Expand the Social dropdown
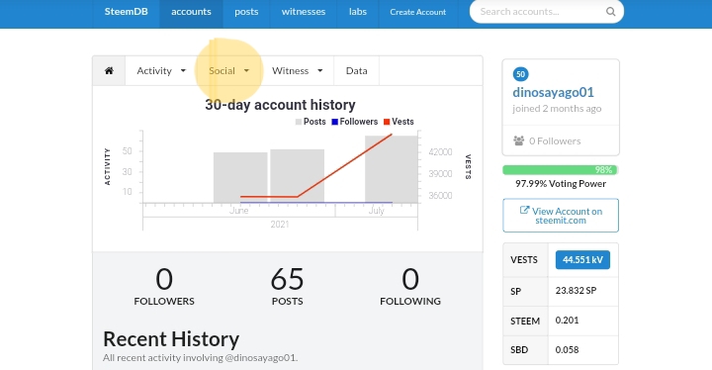The width and height of the screenshot is (712, 370). (x=228, y=71)
